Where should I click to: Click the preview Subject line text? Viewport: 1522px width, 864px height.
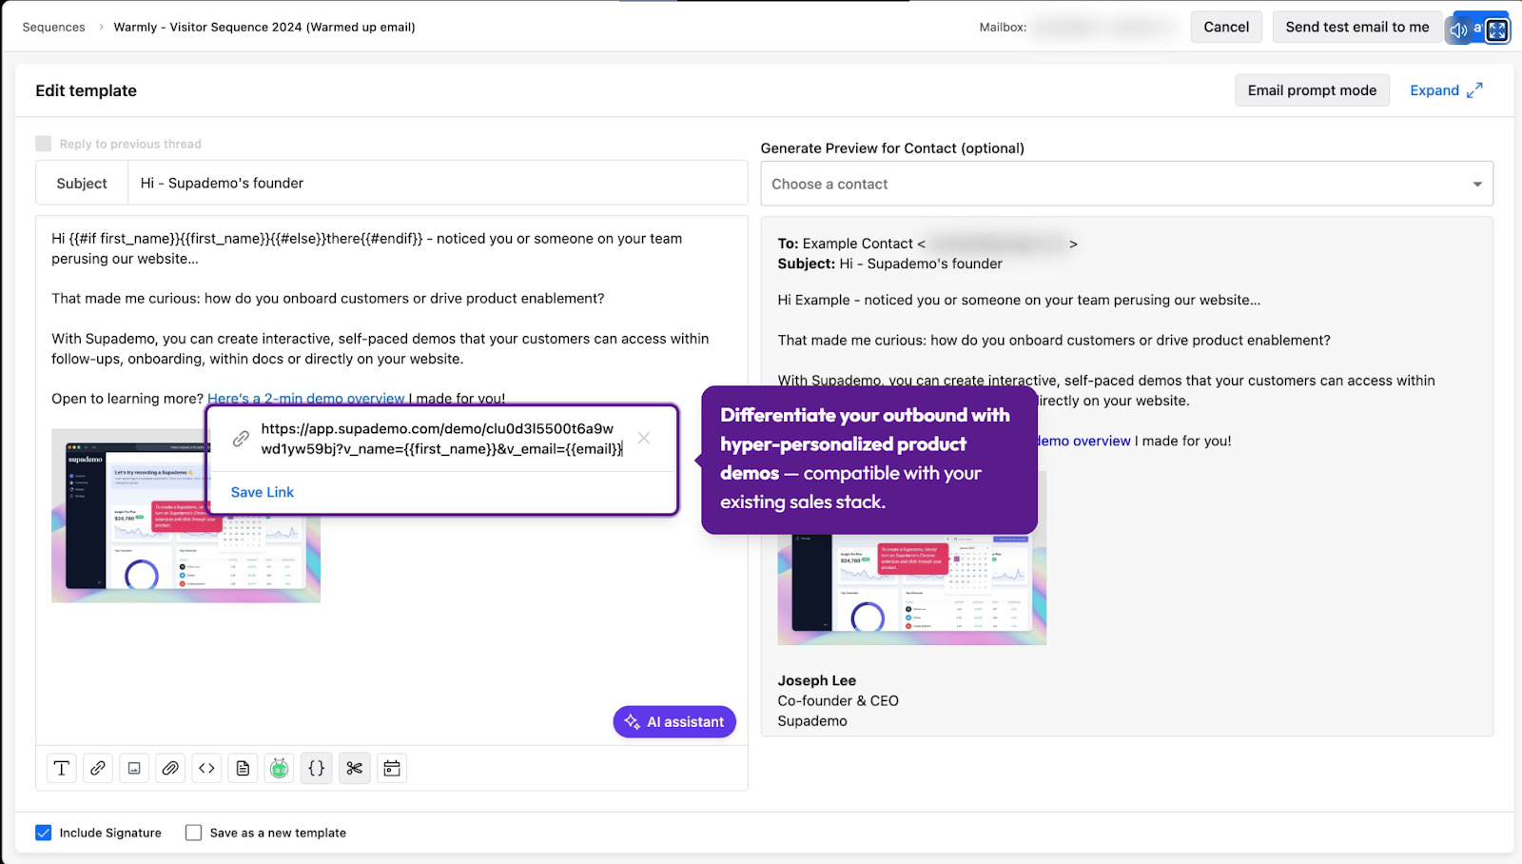coord(889,264)
